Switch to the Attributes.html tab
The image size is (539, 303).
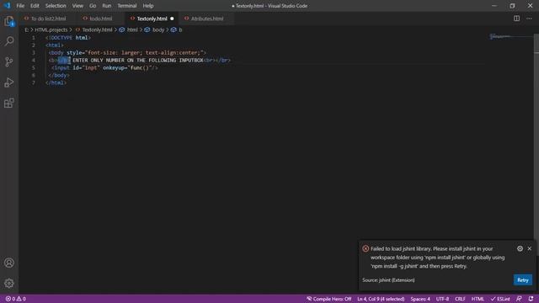(x=207, y=19)
